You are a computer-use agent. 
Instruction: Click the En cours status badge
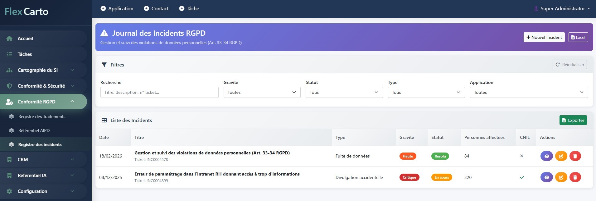point(442,177)
